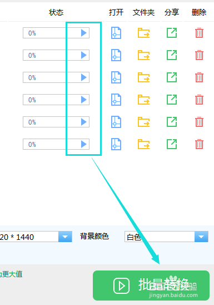Delete the third row with the red trash icon
This screenshot has width=214, height=305.
tap(199, 77)
